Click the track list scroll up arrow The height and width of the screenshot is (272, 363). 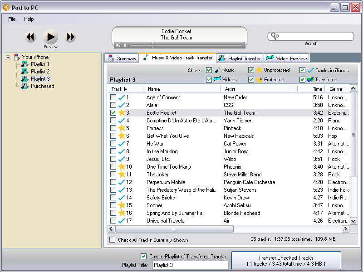(353, 88)
